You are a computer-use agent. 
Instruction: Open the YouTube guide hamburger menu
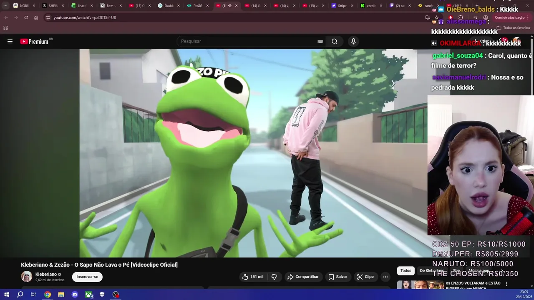10,41
